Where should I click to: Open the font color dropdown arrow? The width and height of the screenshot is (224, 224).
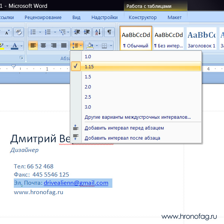[21, 46]
